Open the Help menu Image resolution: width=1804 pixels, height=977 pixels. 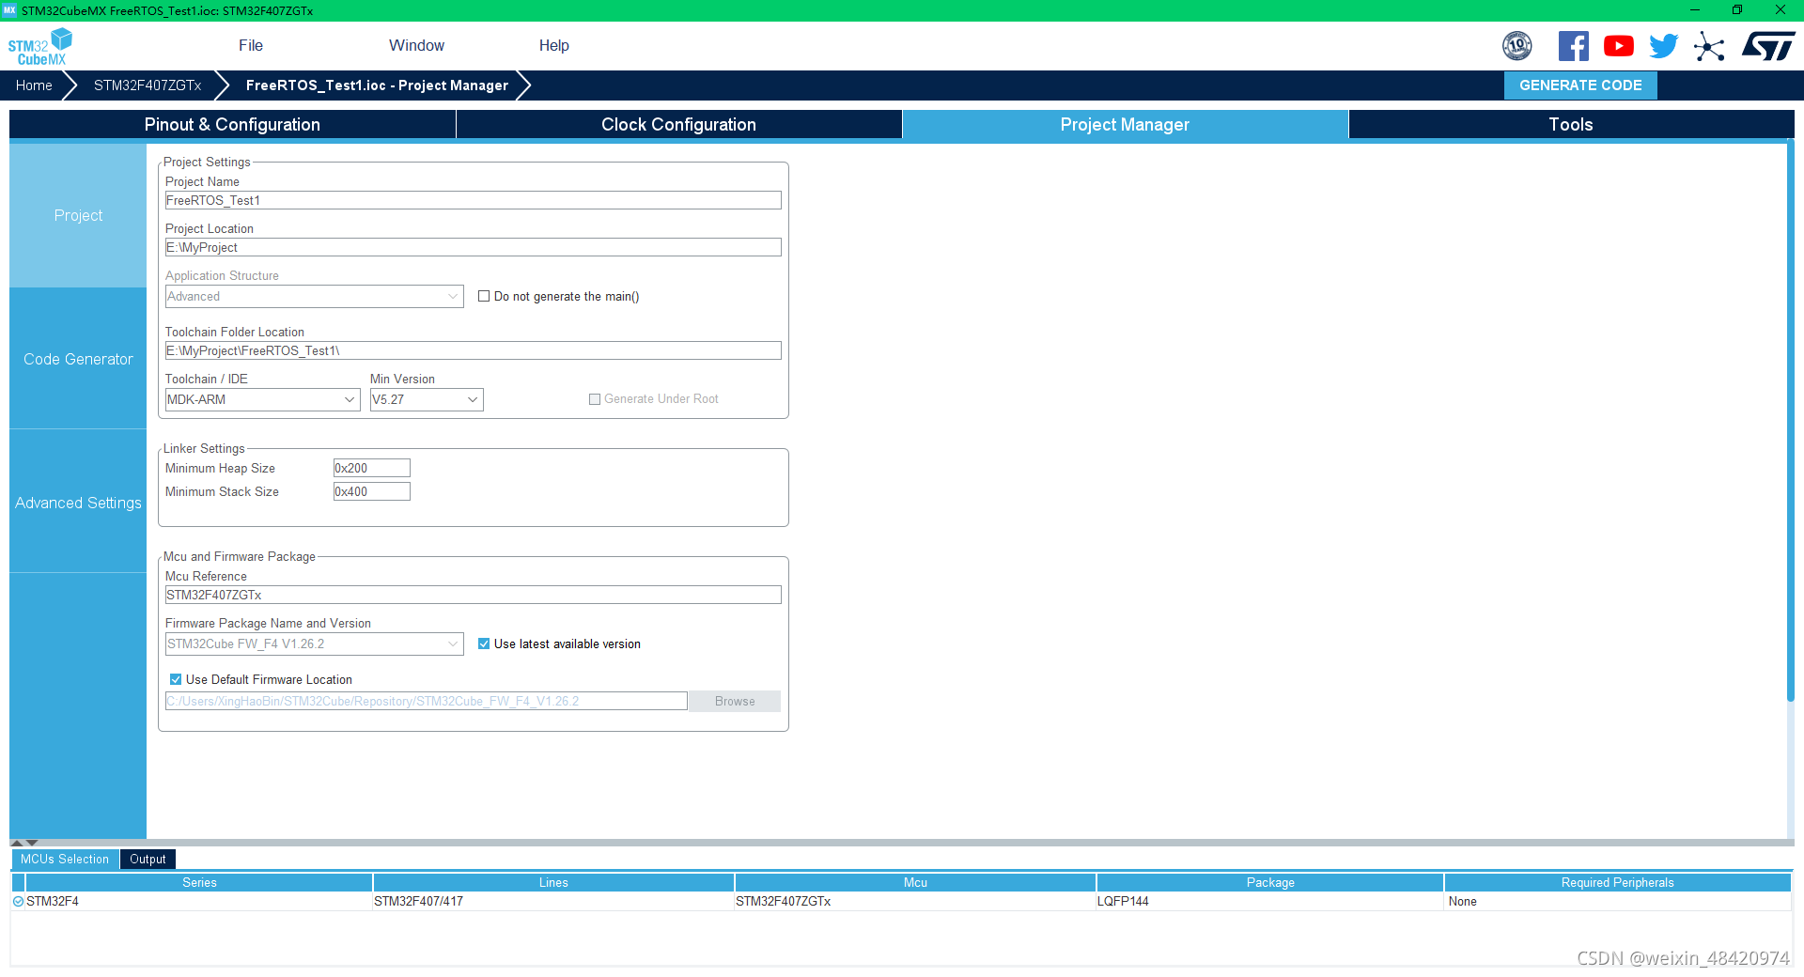click(553, 45)
